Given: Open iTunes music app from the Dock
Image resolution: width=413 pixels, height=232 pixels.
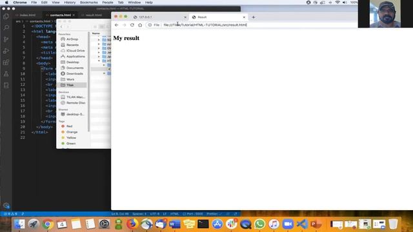Looking at the screenshot, I should pos(274,224).
